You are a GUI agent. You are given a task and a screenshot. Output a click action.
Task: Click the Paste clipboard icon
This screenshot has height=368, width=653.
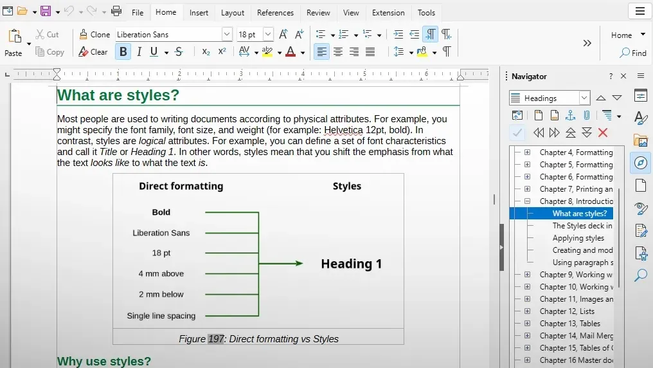[x=15, y=36]
